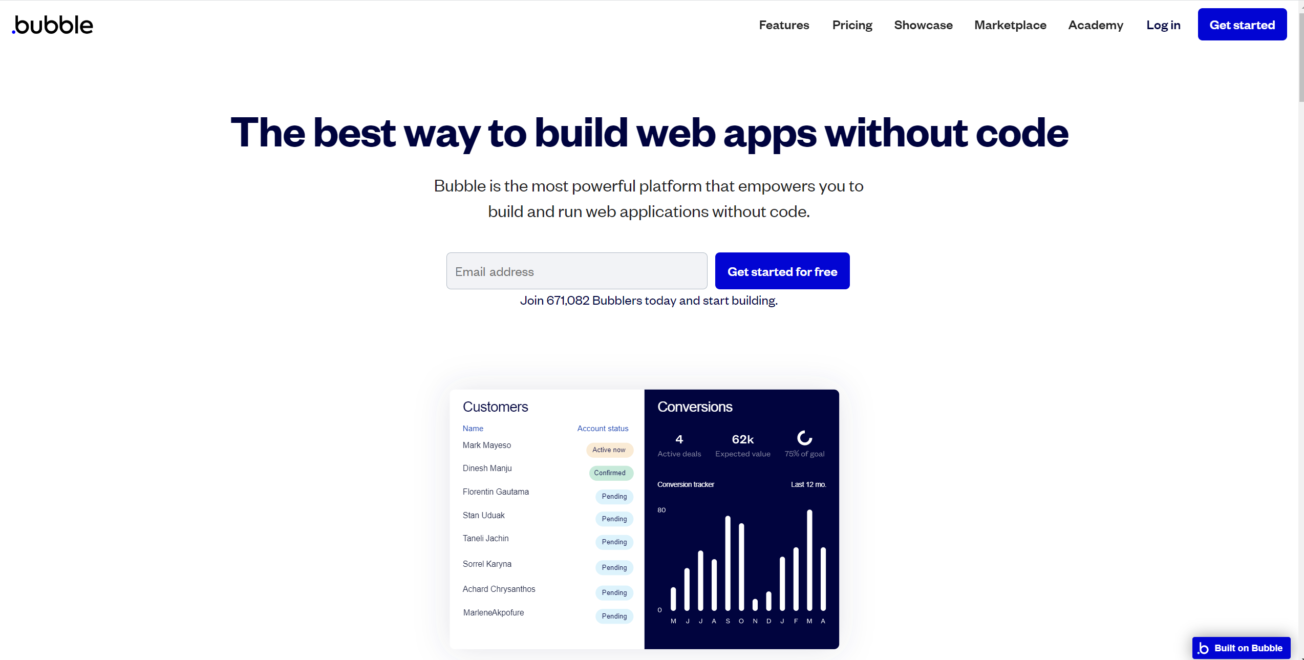Visit the Marketplace nav link

1010,25
